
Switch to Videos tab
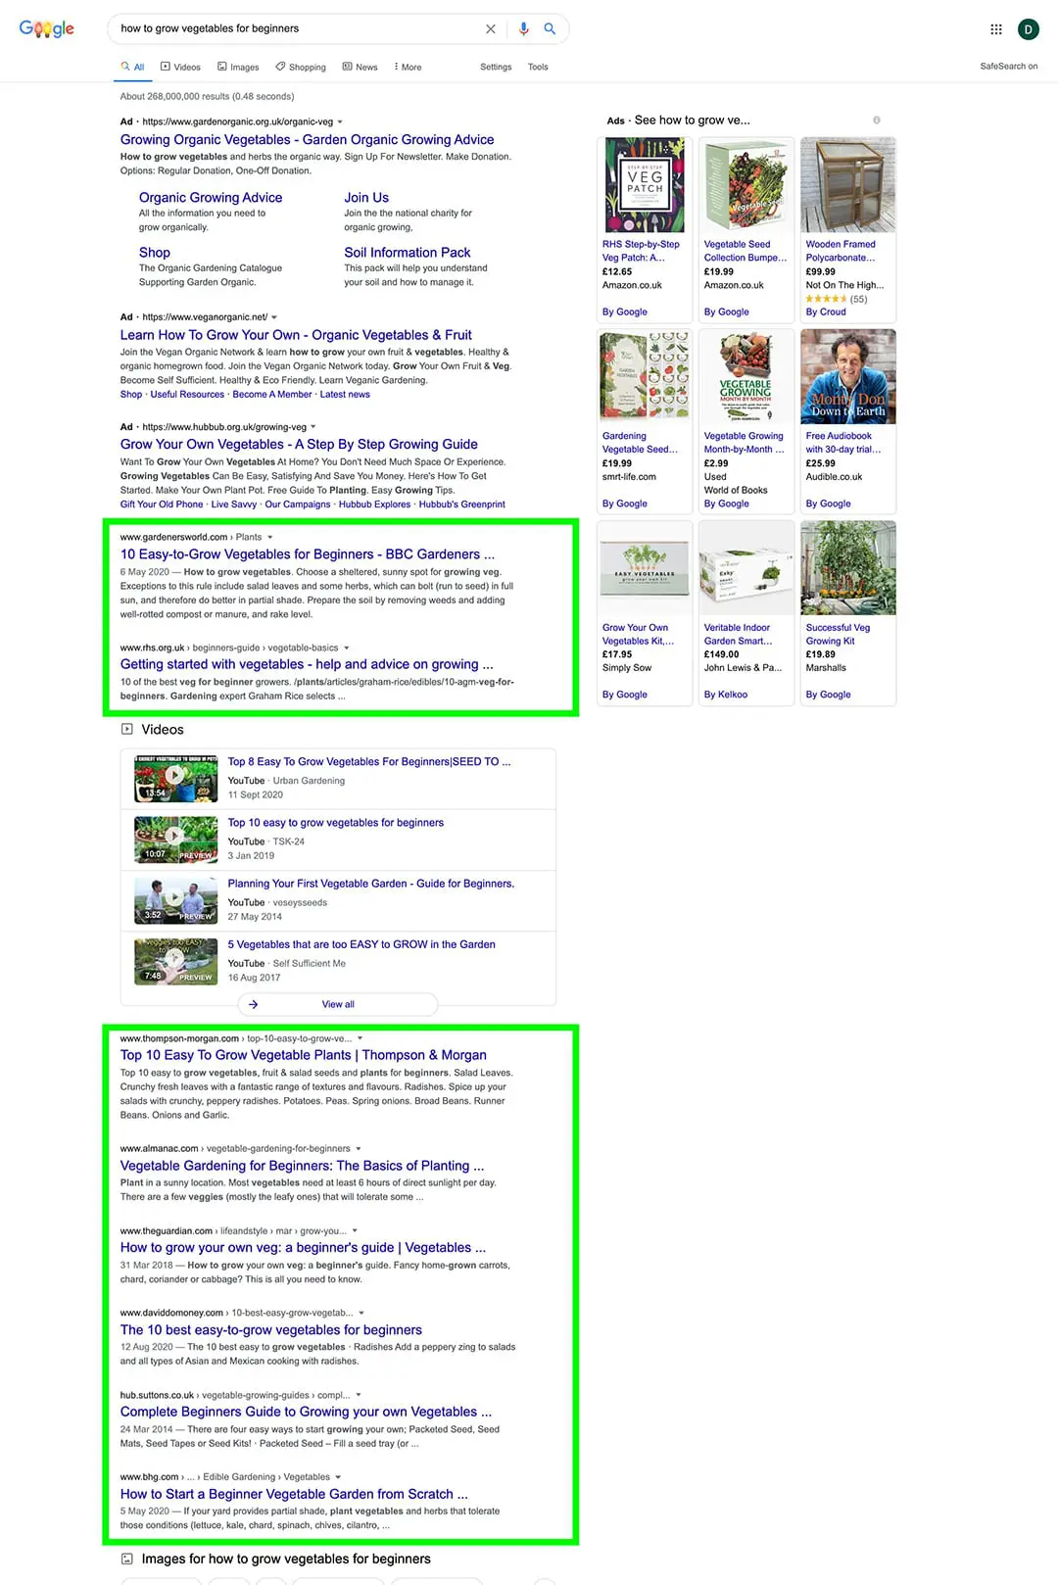point(180,67)
